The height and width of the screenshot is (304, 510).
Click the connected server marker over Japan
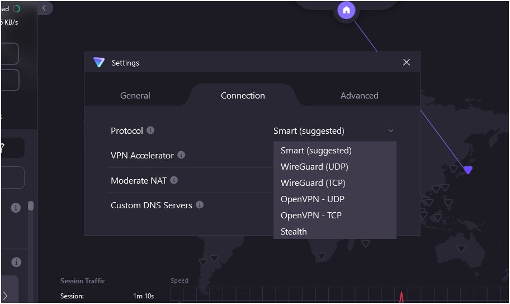[468, 170]
